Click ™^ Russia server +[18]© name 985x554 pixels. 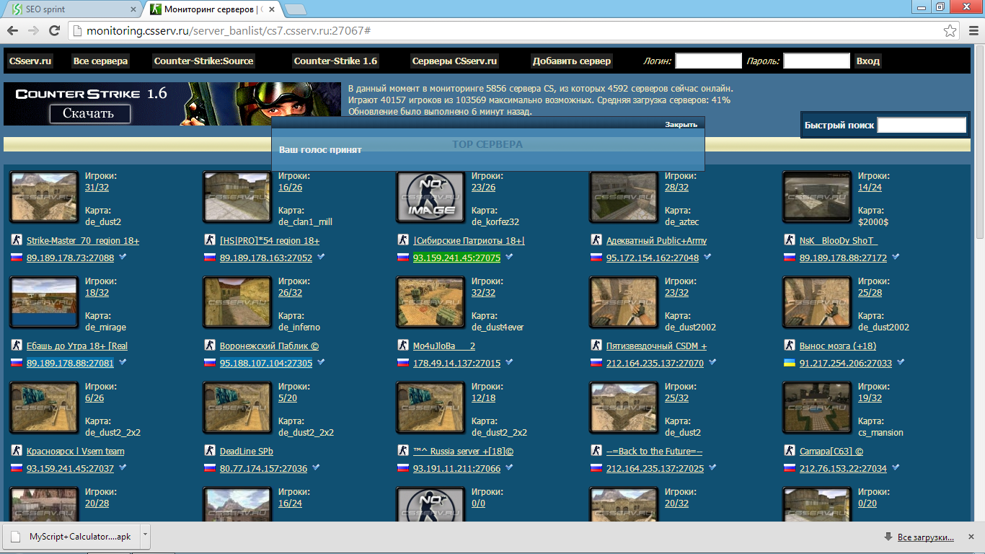click(464, 451)
